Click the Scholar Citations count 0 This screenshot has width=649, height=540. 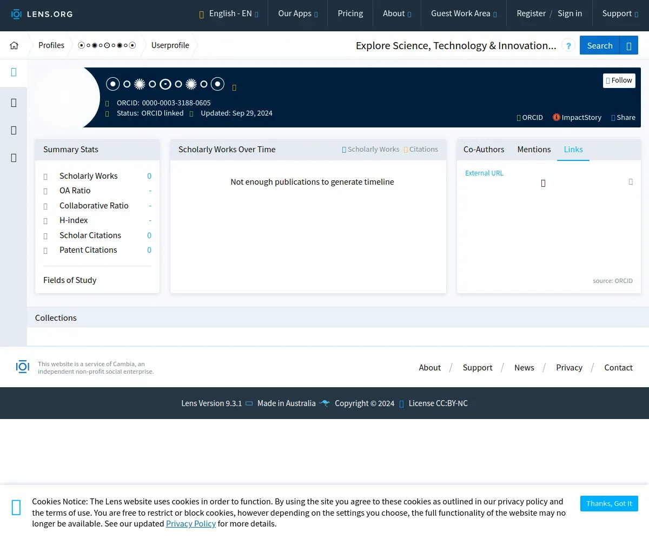(x=149, y=235)
